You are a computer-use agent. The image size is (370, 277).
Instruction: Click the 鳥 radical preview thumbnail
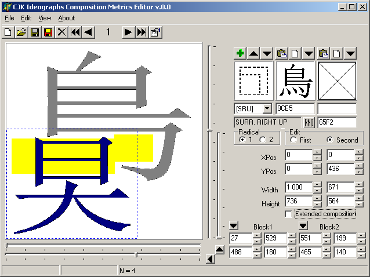click(x=295, y=81)
